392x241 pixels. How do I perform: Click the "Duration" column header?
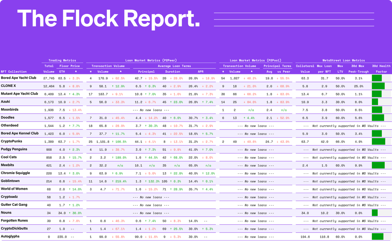[x=172, y=71]
